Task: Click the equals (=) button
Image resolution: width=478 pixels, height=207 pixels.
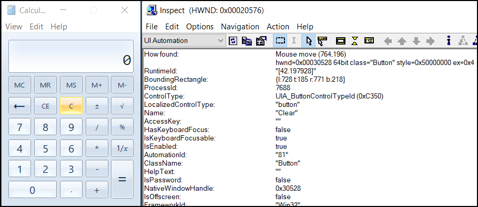Action: click(x=122, y=179)
